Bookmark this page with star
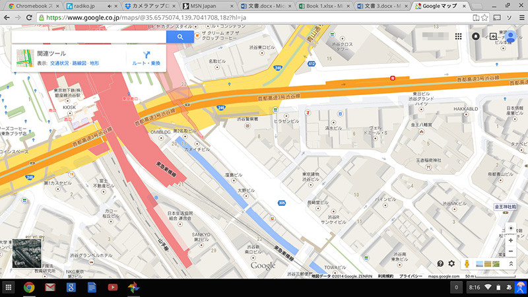The height and width of the screenshot is (297, 528). click(484, 18)
